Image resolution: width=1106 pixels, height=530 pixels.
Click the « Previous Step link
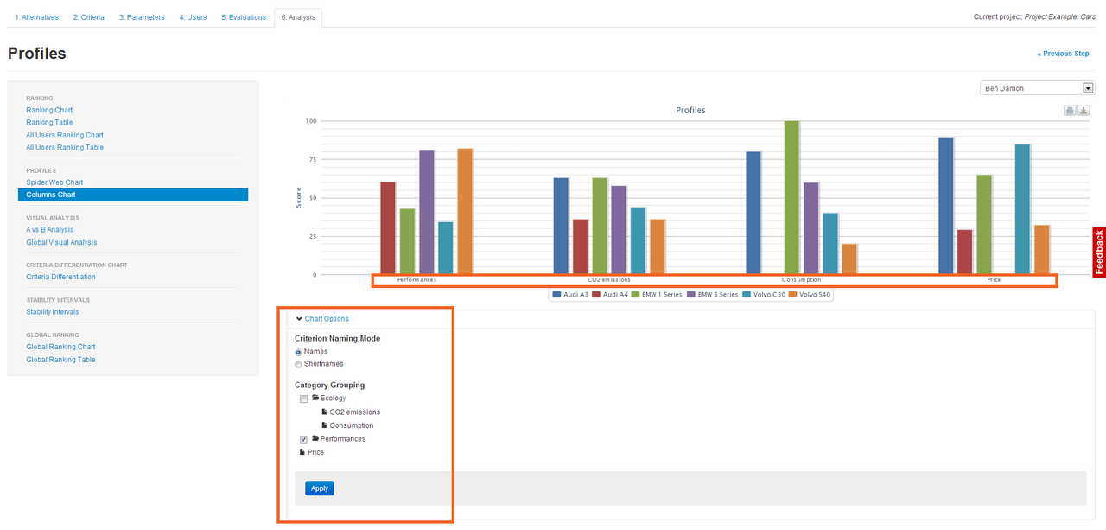[1063, 54]
